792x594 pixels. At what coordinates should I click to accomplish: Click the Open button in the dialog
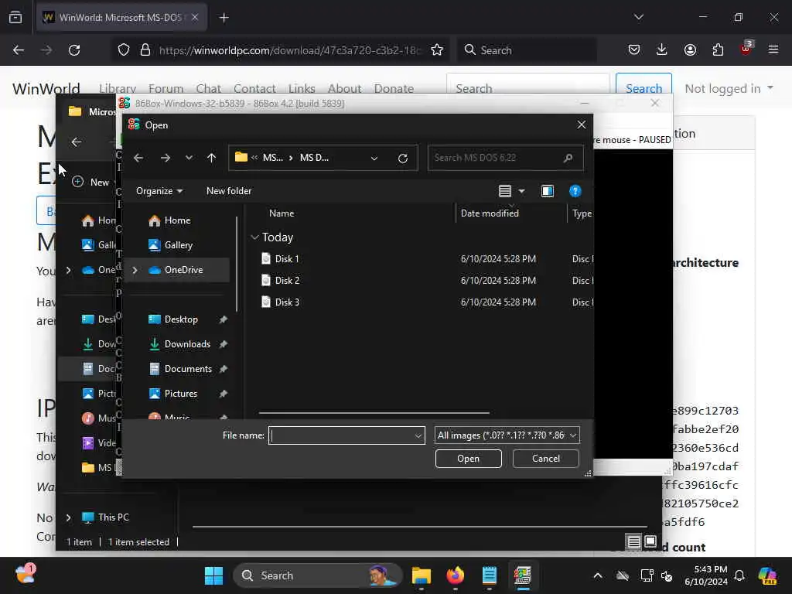pyautogui.click(x=468, y=459)
